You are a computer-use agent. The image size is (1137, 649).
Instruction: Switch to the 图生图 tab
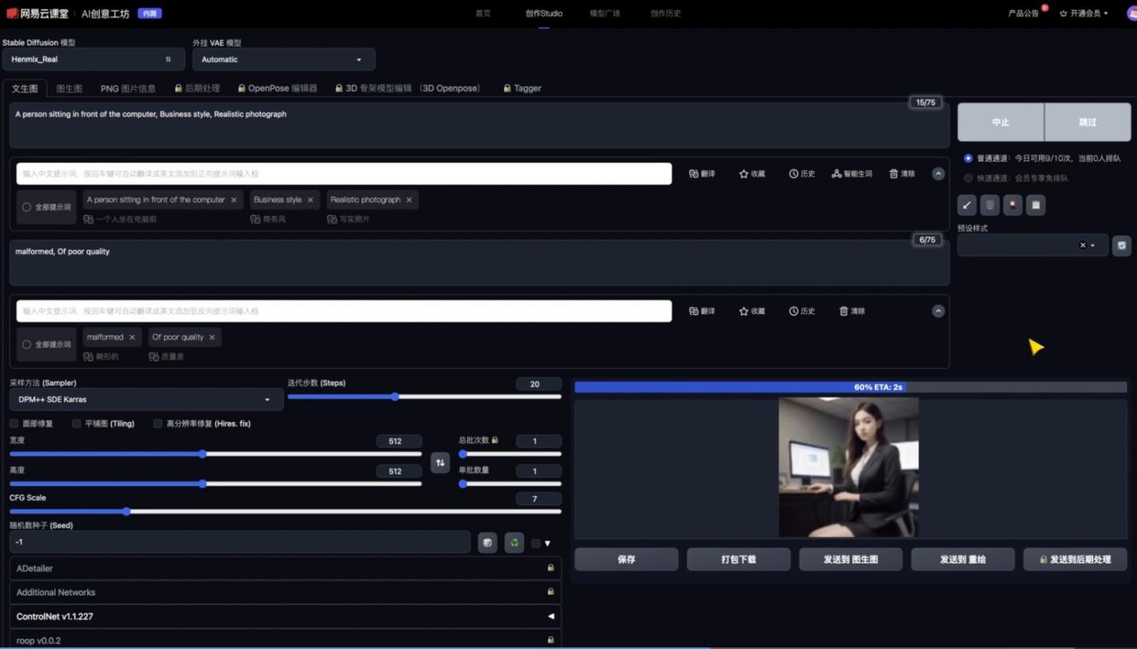pos(69,88)
